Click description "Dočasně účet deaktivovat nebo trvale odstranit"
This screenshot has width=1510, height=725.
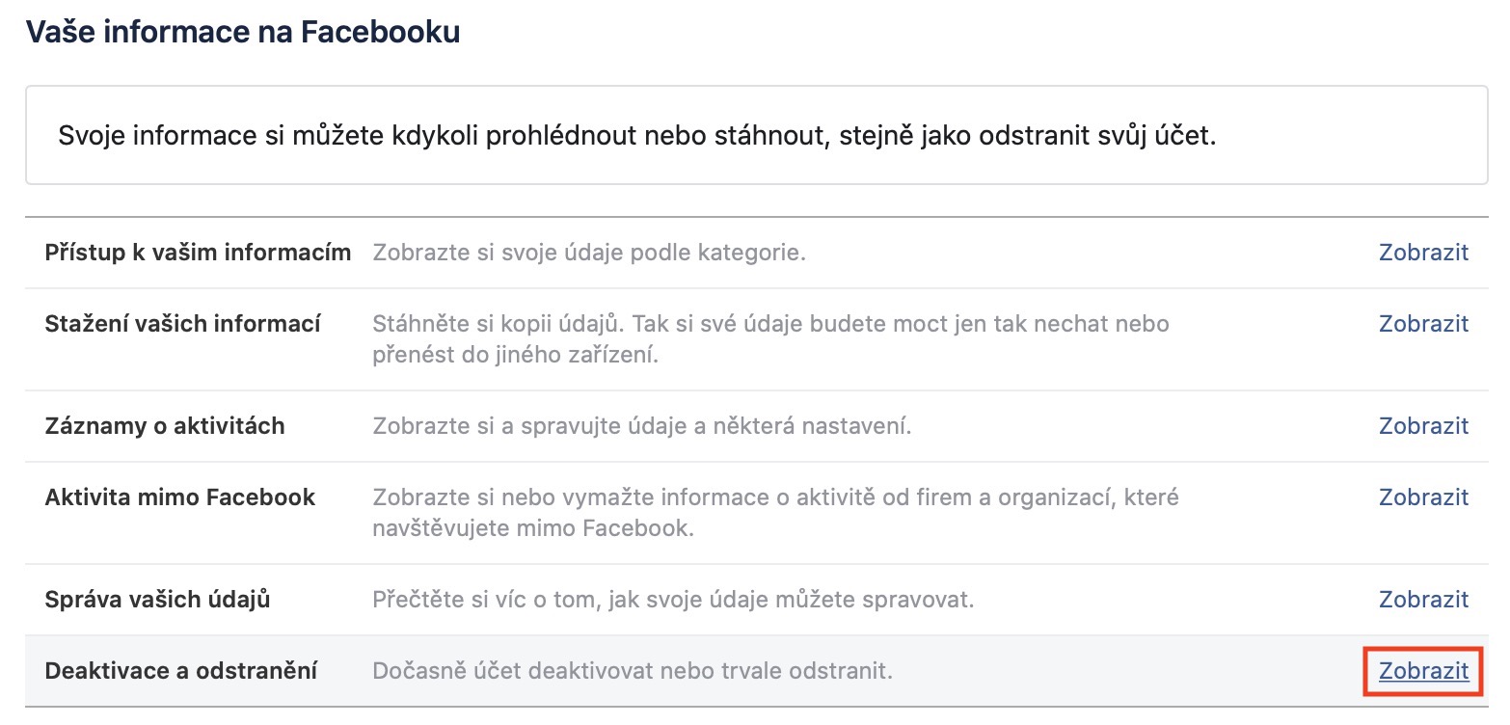pyautogui.click(x=633, y=671)
